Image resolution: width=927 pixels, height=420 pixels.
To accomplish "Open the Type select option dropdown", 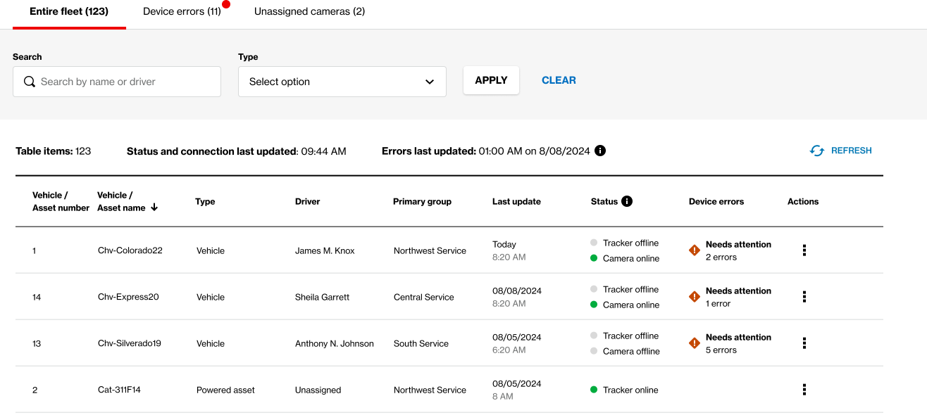I will [x=342, y=81].
